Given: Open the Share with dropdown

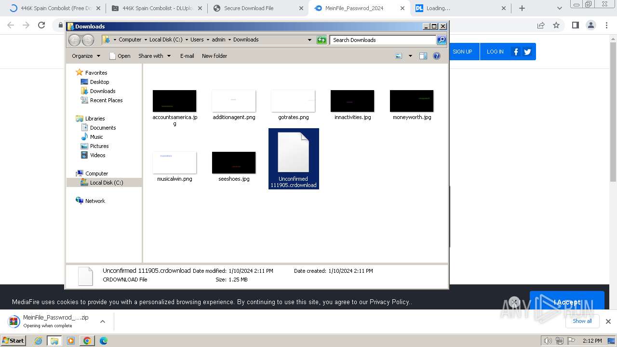Looking at the screenshot, I should point(154,56).
